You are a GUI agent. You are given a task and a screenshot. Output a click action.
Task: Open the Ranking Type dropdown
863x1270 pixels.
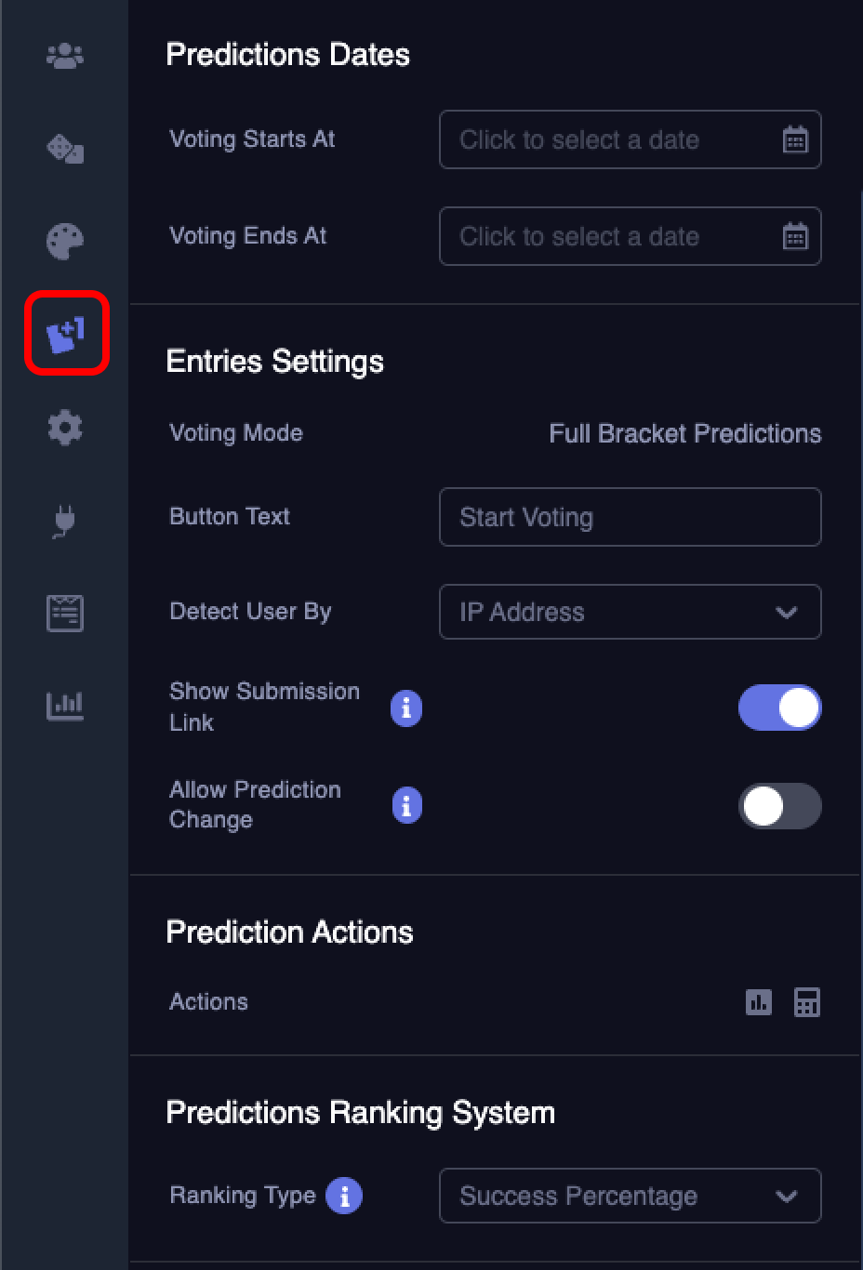coord(630,1196)
